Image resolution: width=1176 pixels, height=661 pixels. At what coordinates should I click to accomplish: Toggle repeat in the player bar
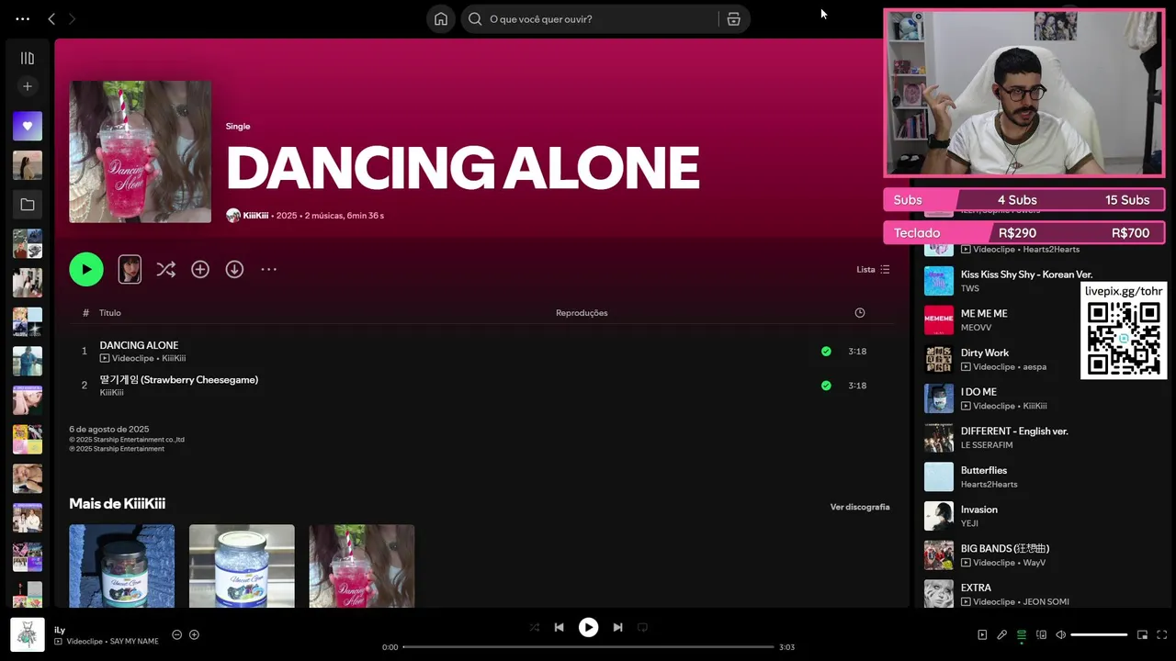pos(642,627)
